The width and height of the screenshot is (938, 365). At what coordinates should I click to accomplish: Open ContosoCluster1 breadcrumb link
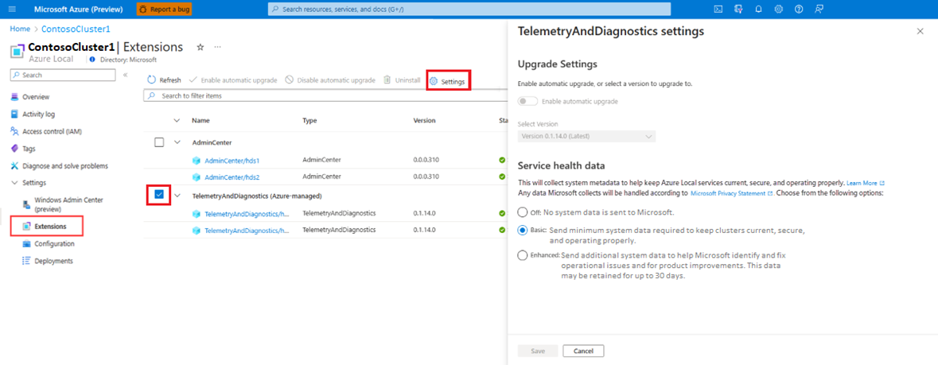pos(76,29)
